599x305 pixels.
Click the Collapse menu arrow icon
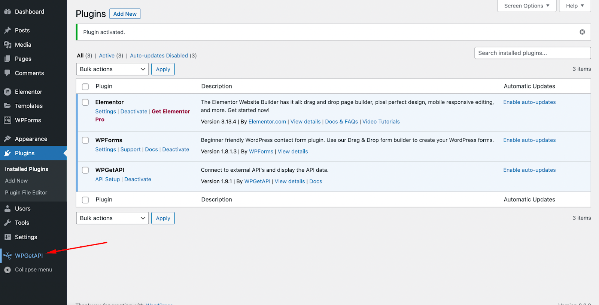pyautogui.click(x=7, y=270)
